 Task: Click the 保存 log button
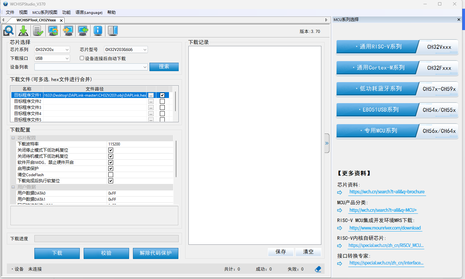(281, 252)
